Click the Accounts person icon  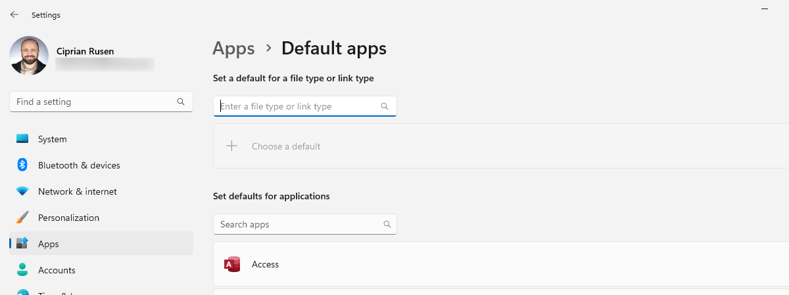22,270
